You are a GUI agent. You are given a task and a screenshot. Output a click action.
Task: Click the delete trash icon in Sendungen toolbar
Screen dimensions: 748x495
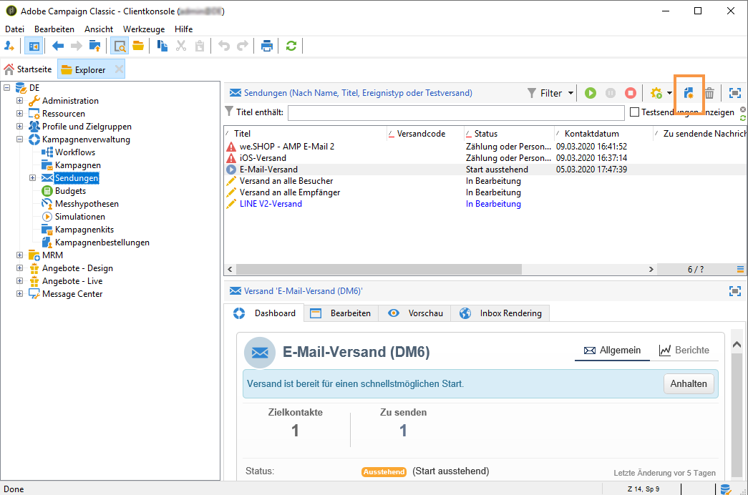(709, 93)
